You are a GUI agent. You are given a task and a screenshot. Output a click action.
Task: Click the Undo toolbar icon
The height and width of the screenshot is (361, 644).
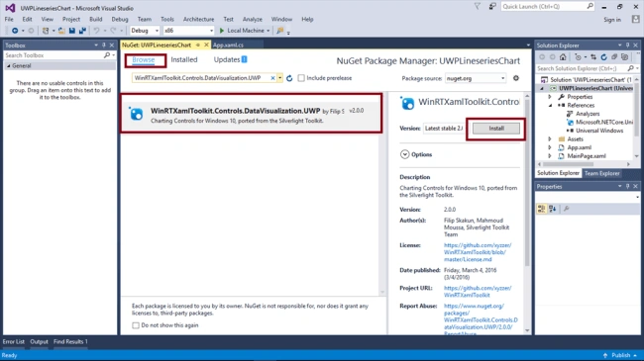[96, 31]
